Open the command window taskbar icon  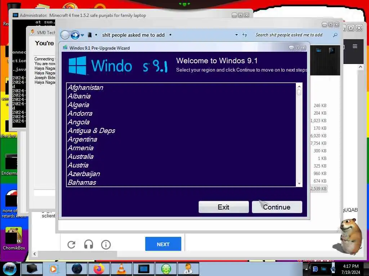(x=143, y=269)
